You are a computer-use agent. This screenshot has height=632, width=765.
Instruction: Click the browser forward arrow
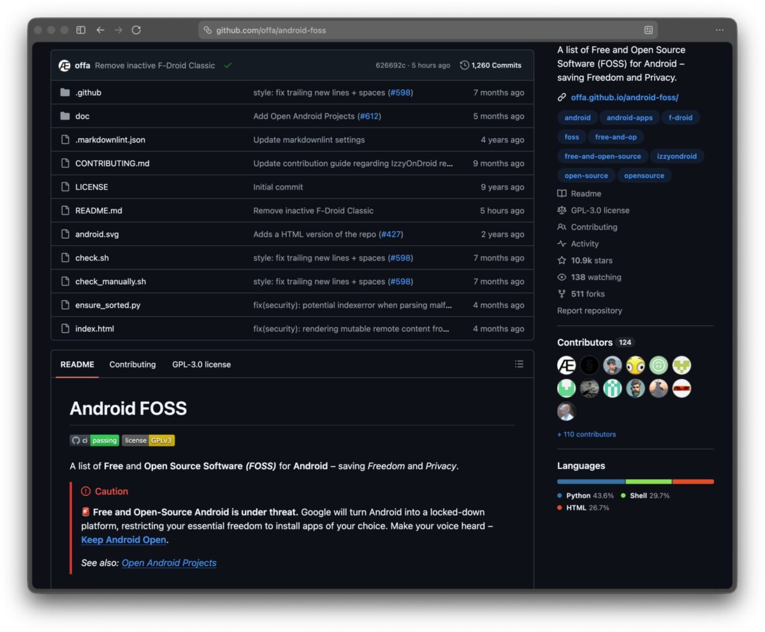click(x=118, y=30)
